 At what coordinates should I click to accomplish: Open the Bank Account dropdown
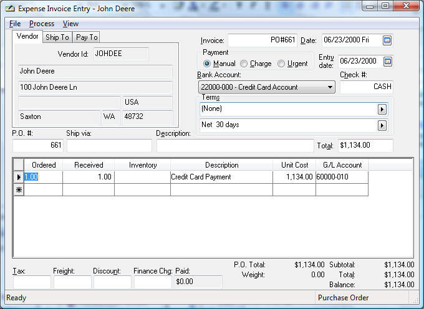point(267,87)
